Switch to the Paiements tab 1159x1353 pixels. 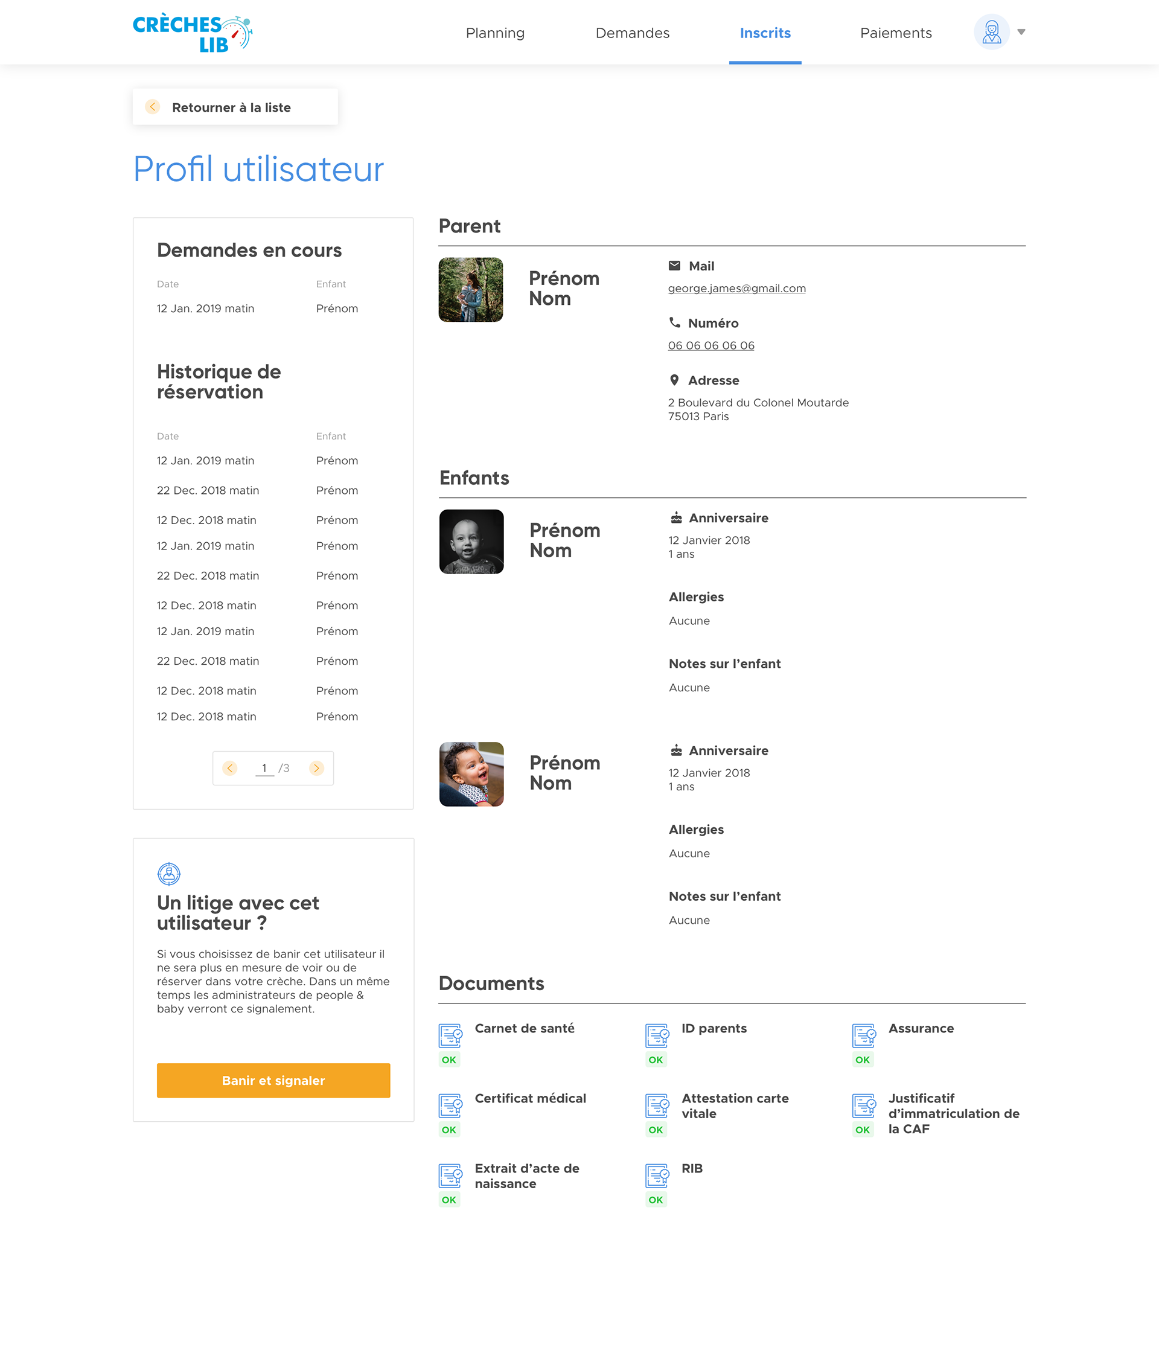click(896, 33)
